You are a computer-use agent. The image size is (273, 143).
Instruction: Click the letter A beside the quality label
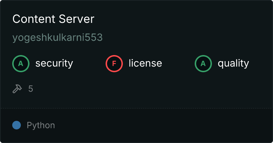(x=203, y=64)
